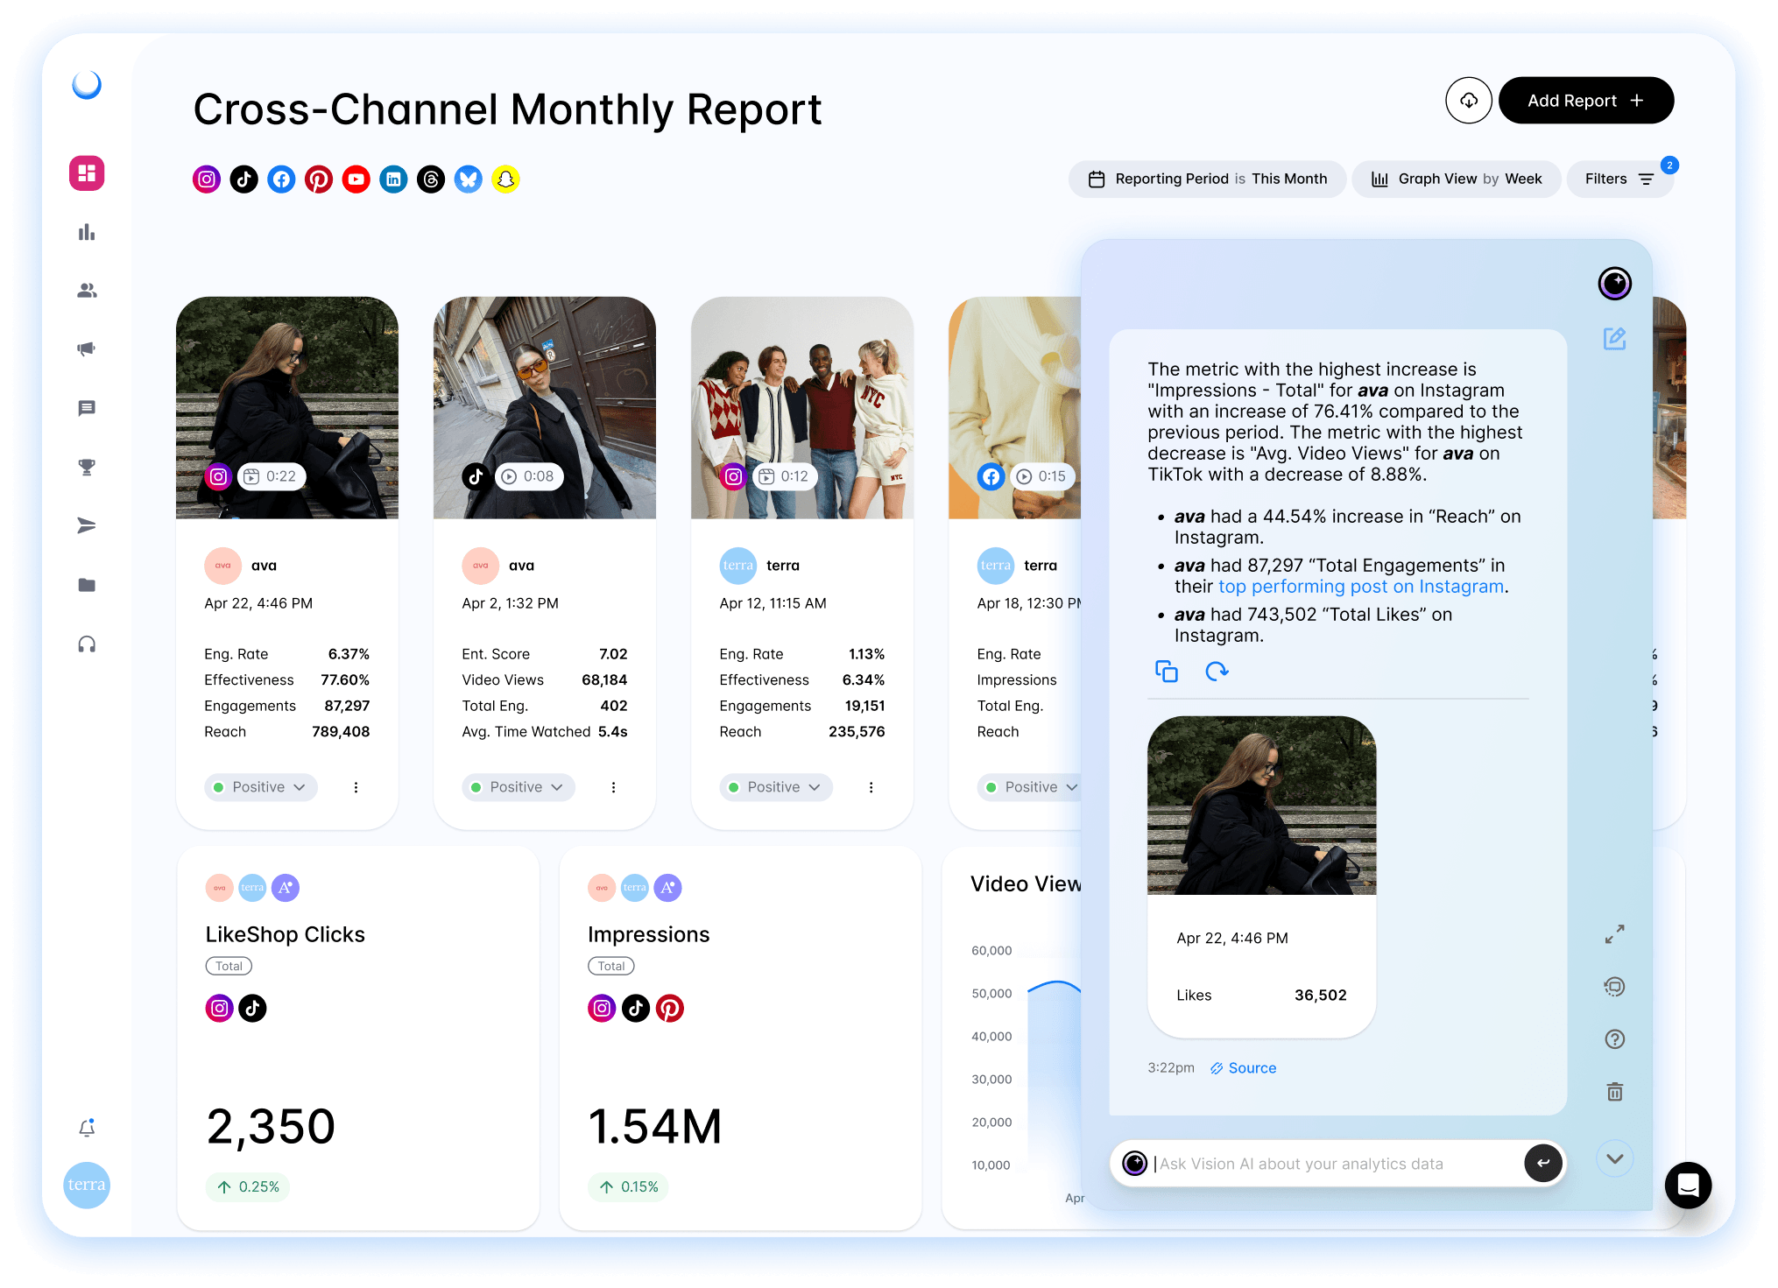Click the 36,502 Likes value in AI panel
The height and width of the screenshot is (1288, 1778).
tap(1321, 996)
